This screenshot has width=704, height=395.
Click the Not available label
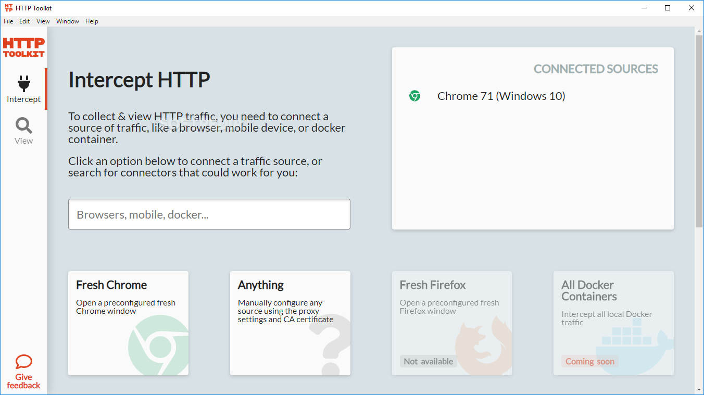[429, 361]
